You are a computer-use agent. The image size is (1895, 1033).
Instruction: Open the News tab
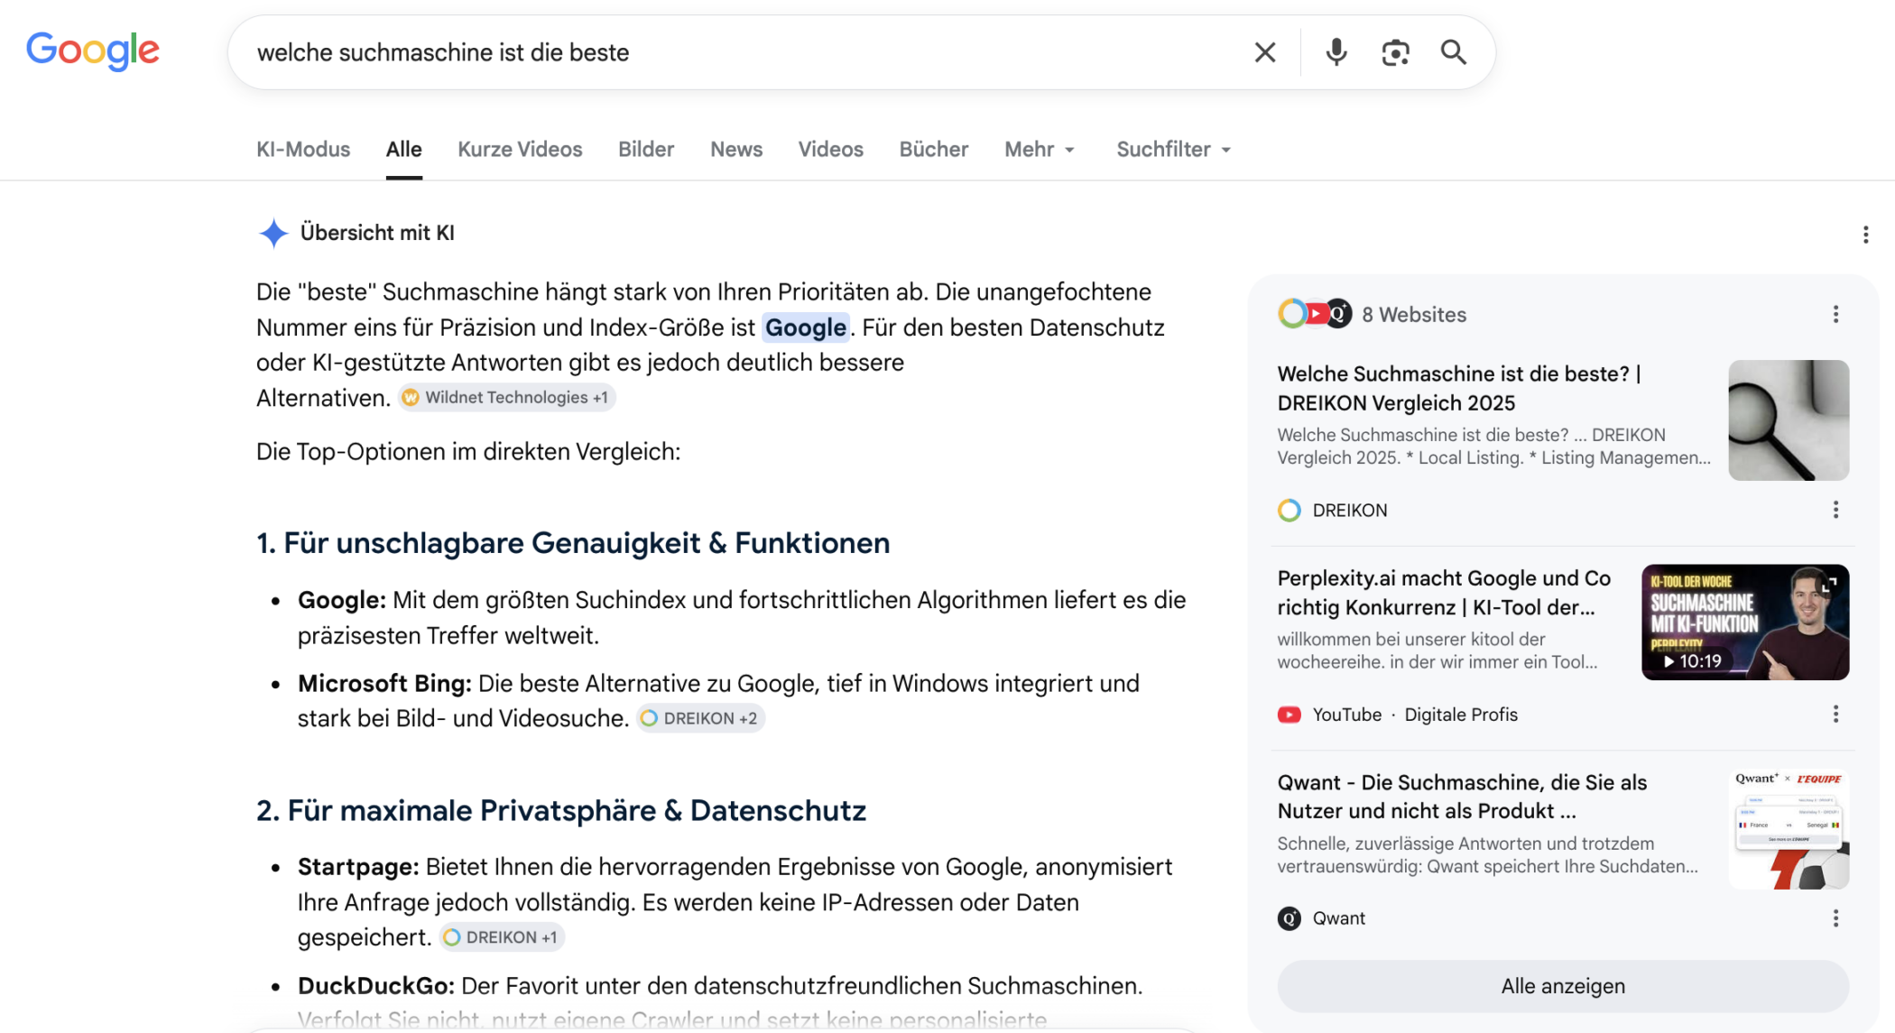click(x=736, y=149)
